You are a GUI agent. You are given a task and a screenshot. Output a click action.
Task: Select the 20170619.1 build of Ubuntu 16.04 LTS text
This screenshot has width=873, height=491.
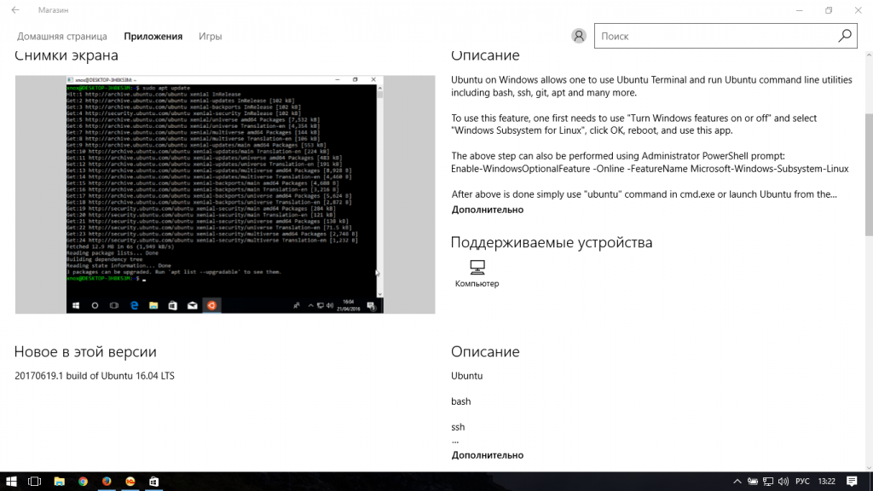click(x=95, y=376)
